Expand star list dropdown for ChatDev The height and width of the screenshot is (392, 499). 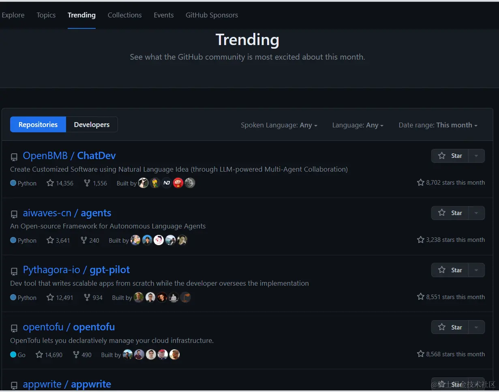(x=477, y=156)
